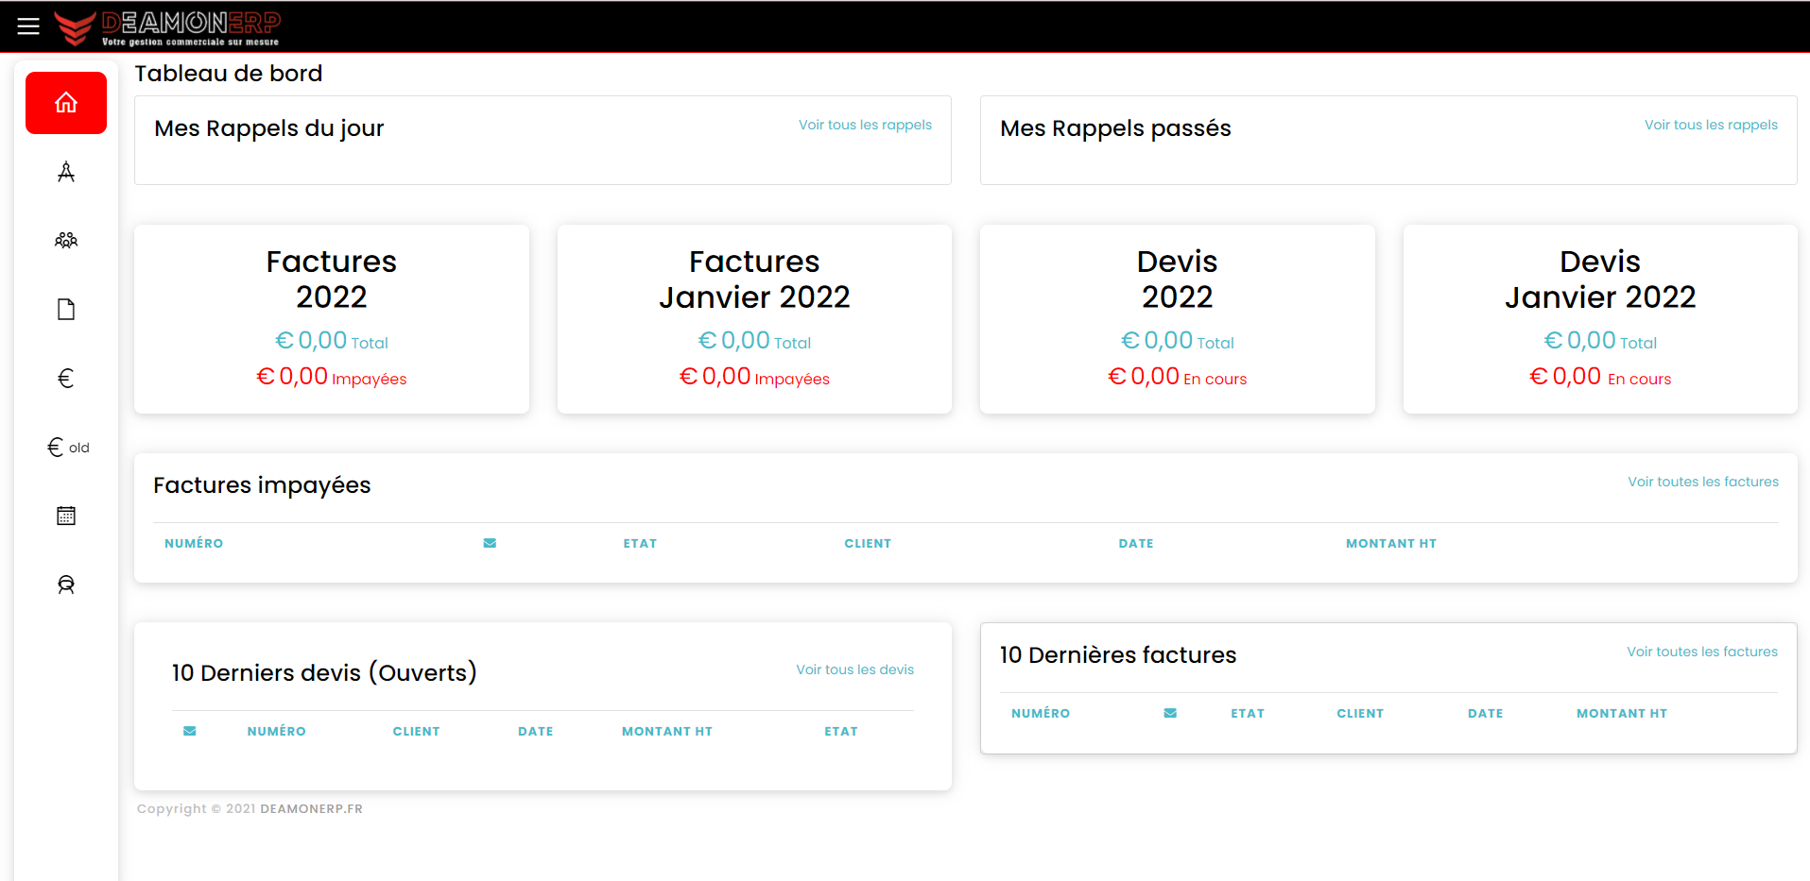Open Voir toutes les factures in last invoices
Viewport: 1810px width, 881px height.
(x=1702, y=652)
